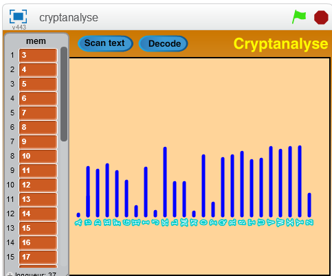
Task: Click the letter I label under chart
Action: pos(146,222)
